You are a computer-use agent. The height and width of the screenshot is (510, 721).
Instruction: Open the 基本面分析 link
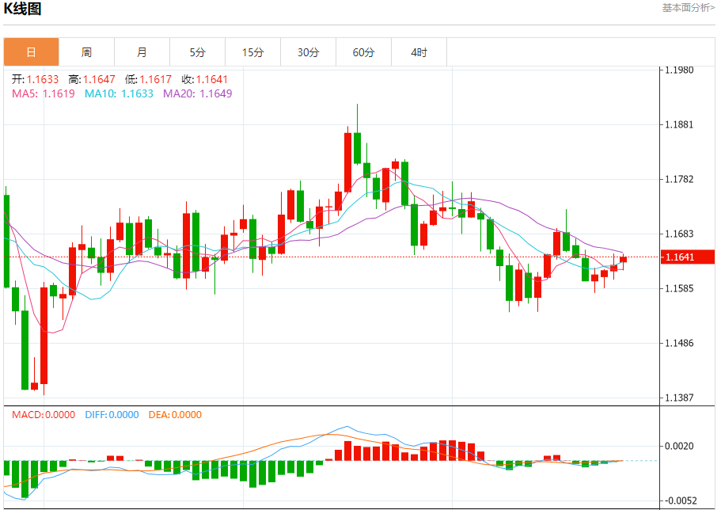click(x=688, y=8)
